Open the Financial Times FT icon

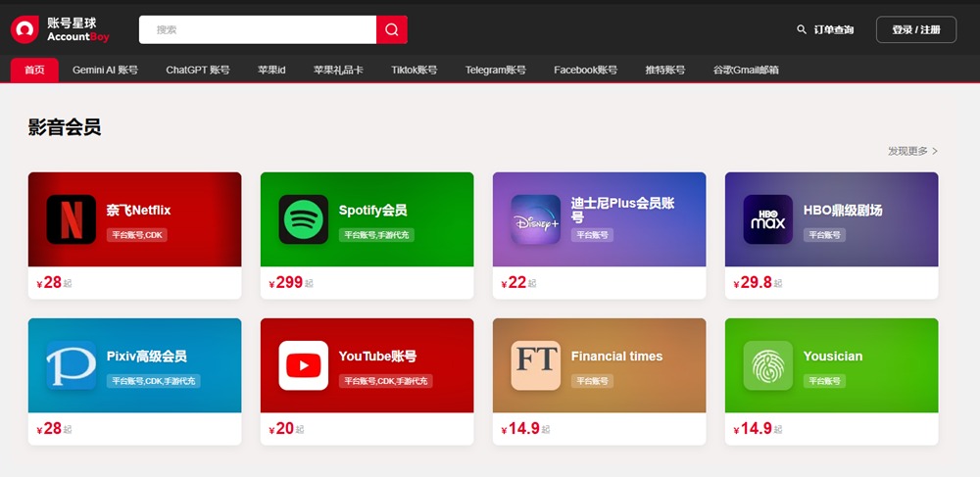point(536,365)
